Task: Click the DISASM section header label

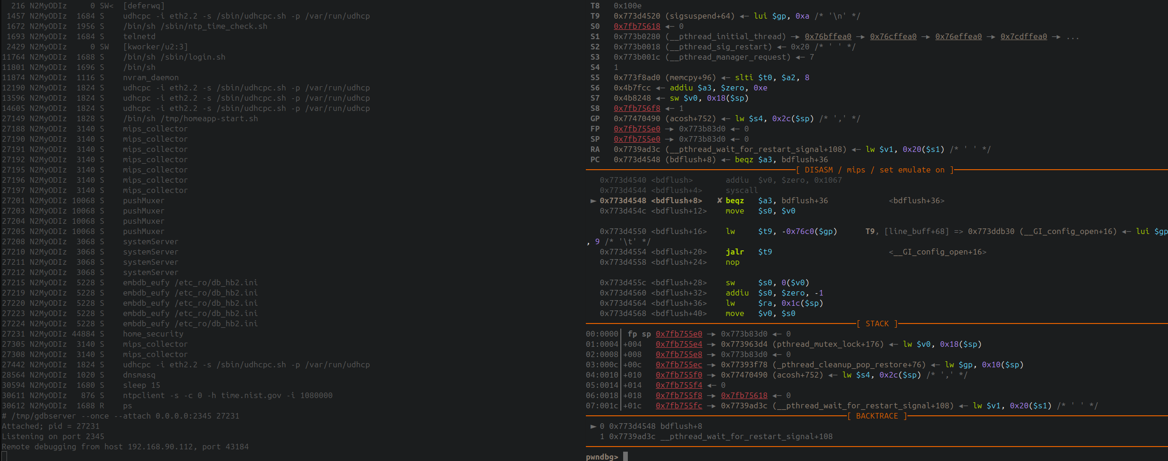Action: click(875, 170)
